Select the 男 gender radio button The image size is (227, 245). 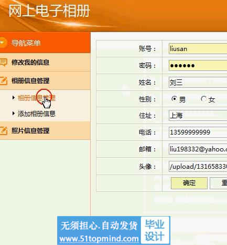pyautogui.click(x=174, y=99)
